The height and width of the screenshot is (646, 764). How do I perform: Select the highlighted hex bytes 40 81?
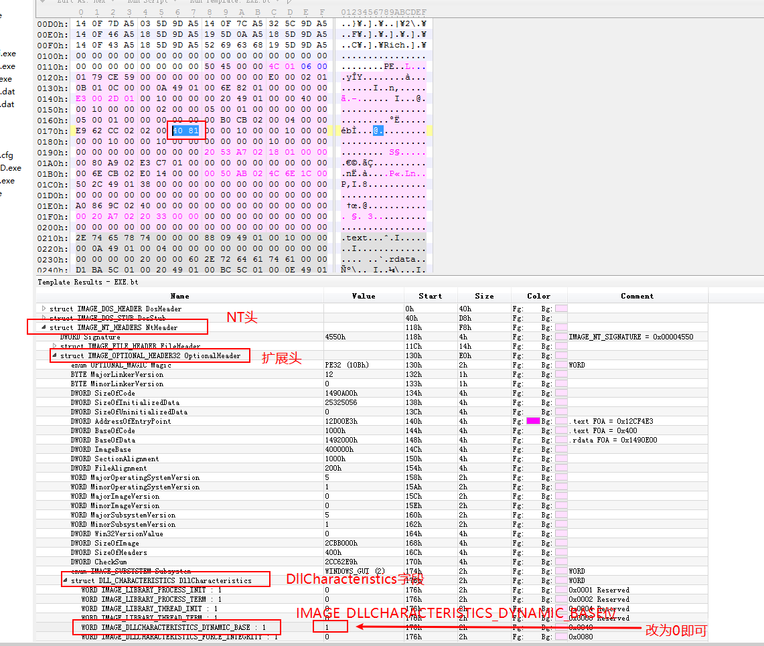click(x=185, y=131)
